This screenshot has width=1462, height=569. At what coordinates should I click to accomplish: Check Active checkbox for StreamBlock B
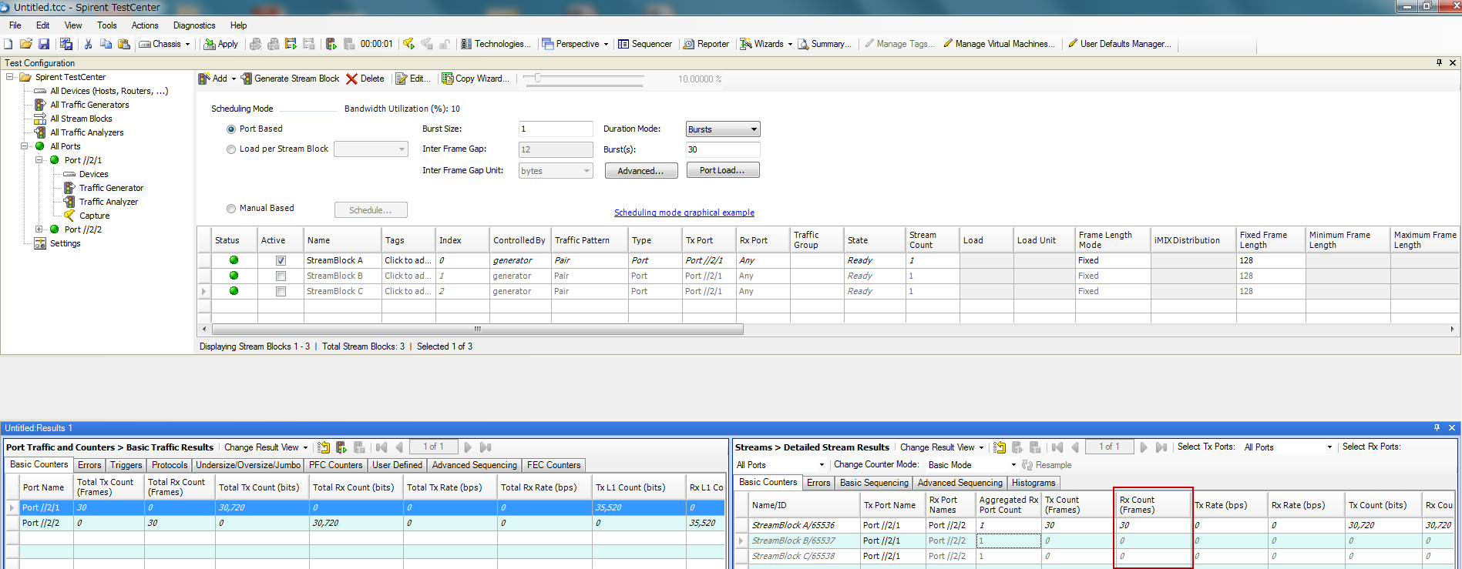tap(281, 276)
